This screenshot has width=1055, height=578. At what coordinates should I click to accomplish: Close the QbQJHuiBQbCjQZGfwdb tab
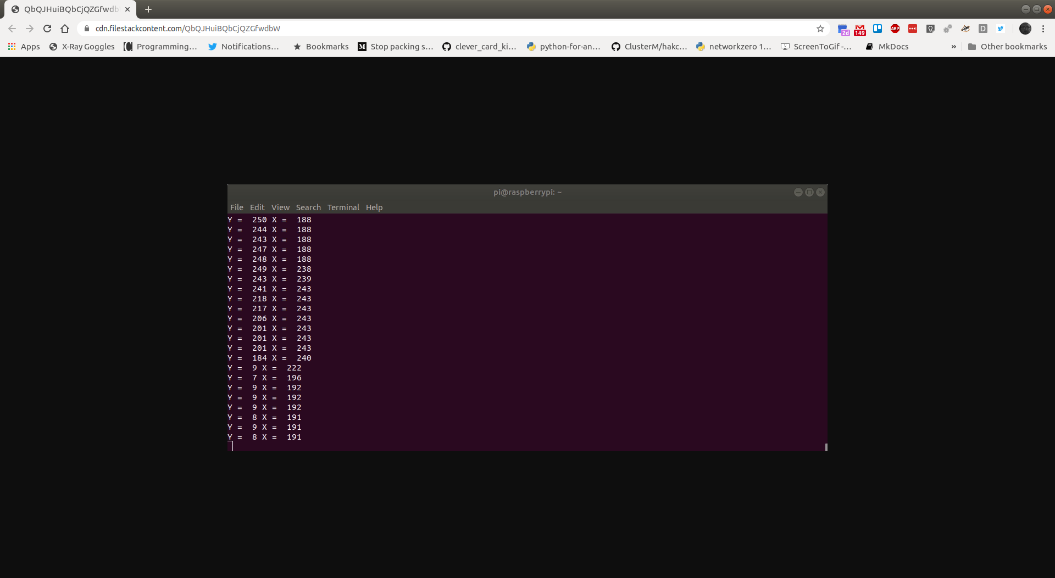tap(127, 9)
